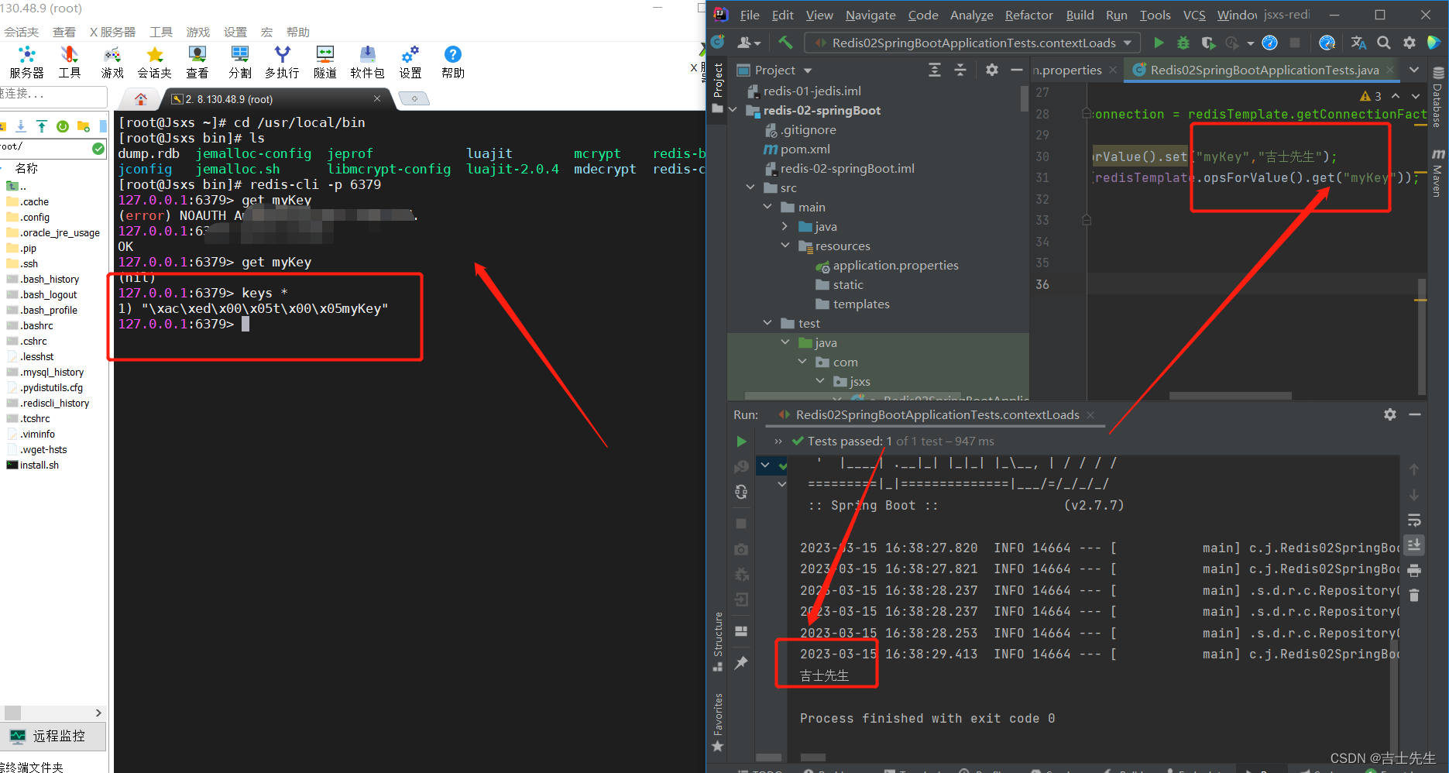Click Tests passed status in Run panel

(x=892, y=441)
